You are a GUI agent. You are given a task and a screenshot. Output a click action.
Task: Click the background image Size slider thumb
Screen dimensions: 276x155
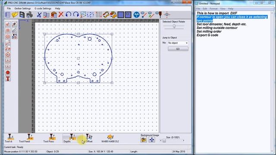(x=164, y=140)
